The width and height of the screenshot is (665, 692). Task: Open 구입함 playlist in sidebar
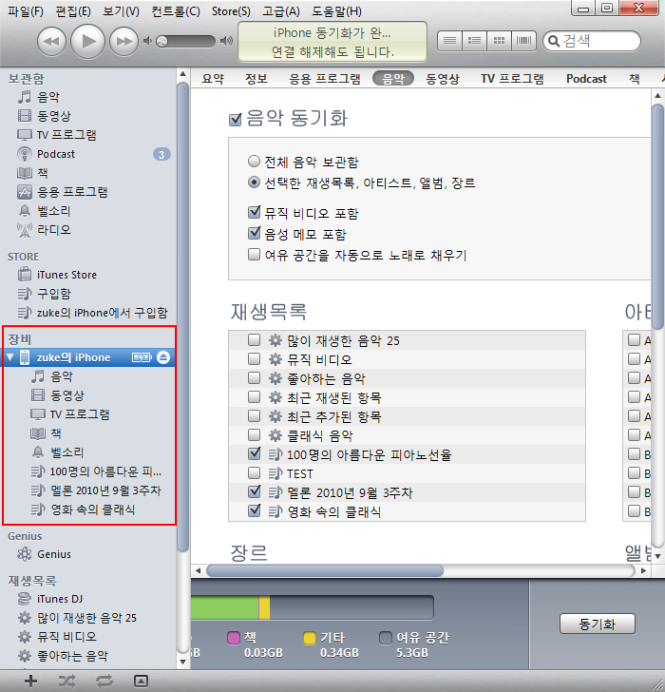tap(54, 294)
